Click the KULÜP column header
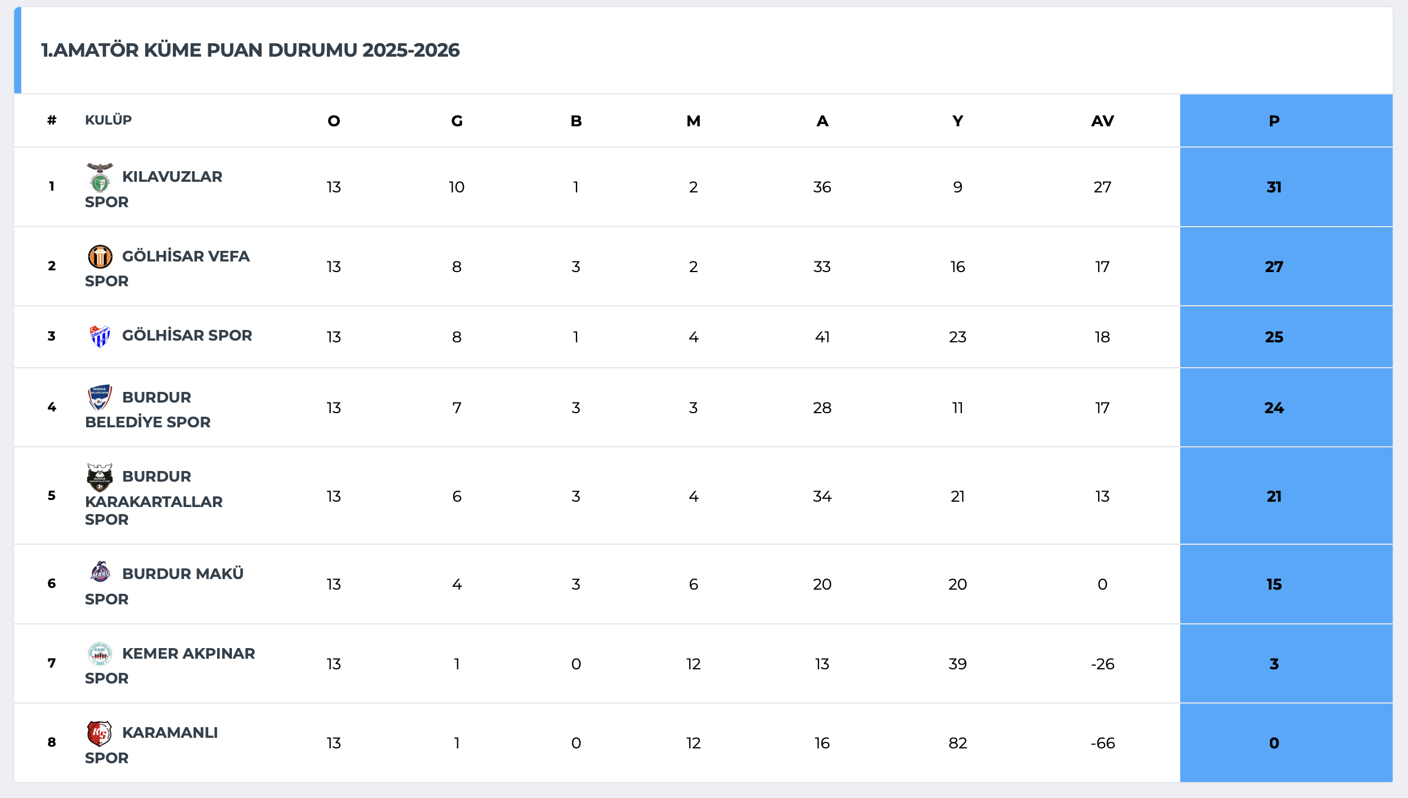The width and height of the screenshot is (1408, 798). pos(108,120)
